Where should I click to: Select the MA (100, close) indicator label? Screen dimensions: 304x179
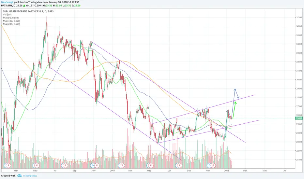(11, 21)
